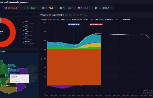Click the Сүхбаатар tooltip title
Viewport: 153px width, 98px height.
coord(14,76)
